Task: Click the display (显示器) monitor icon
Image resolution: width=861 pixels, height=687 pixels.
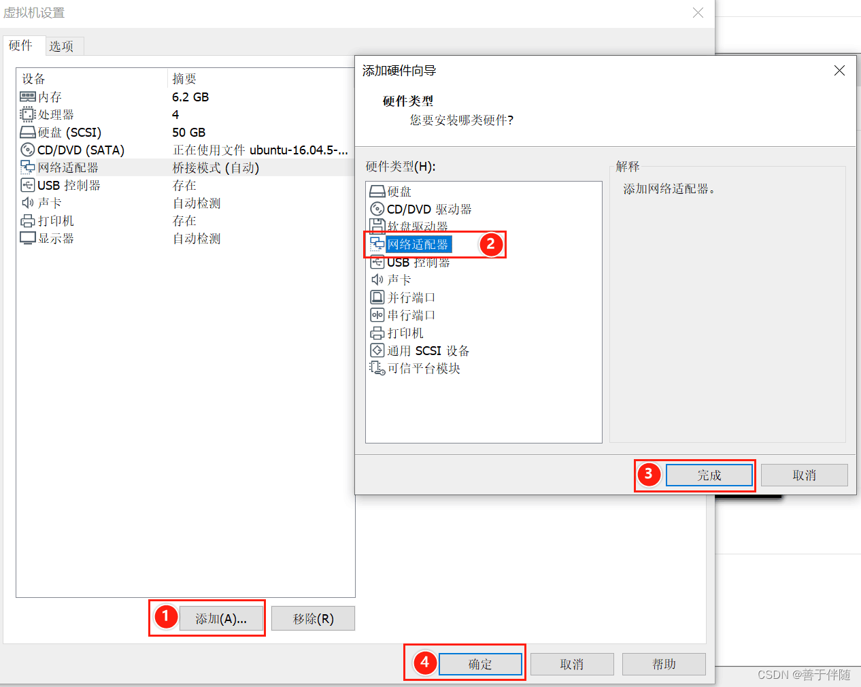Action: click(x=28, y=238)
